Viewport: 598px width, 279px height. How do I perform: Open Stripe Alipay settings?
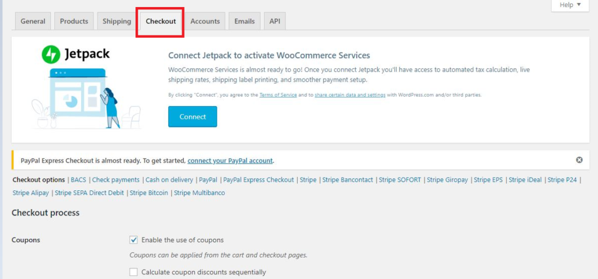[31, 193]
